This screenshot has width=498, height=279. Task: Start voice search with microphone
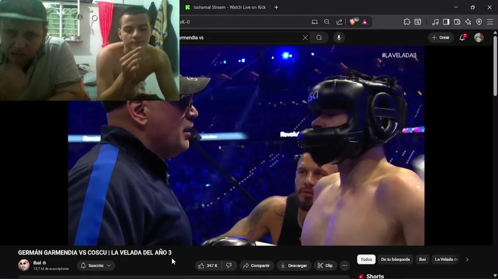tap(339, 38)
